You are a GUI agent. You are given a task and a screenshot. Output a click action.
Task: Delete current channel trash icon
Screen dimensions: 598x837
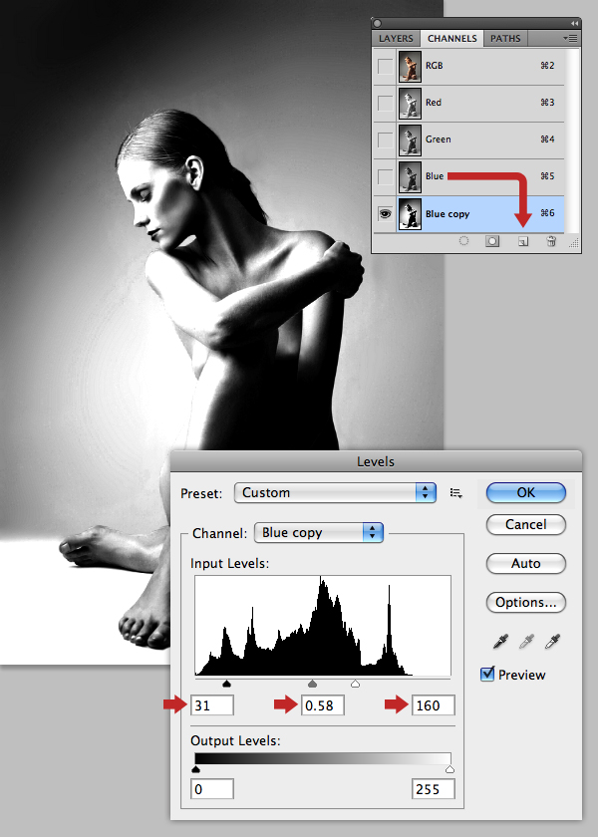click(551, 241)
